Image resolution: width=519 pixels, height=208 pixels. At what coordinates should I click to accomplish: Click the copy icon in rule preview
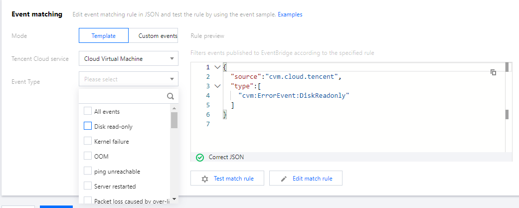point(493,72)
